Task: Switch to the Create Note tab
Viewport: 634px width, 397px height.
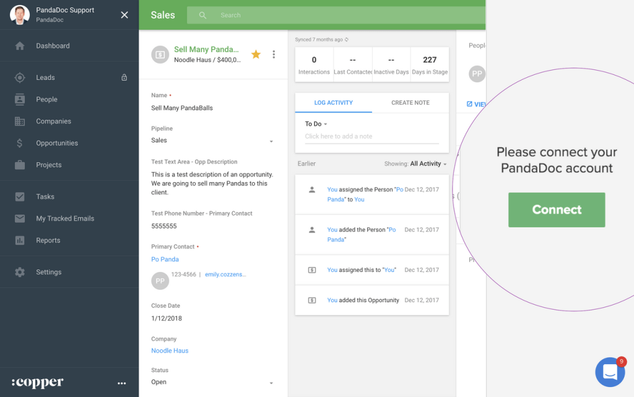Action: [410, 103]
